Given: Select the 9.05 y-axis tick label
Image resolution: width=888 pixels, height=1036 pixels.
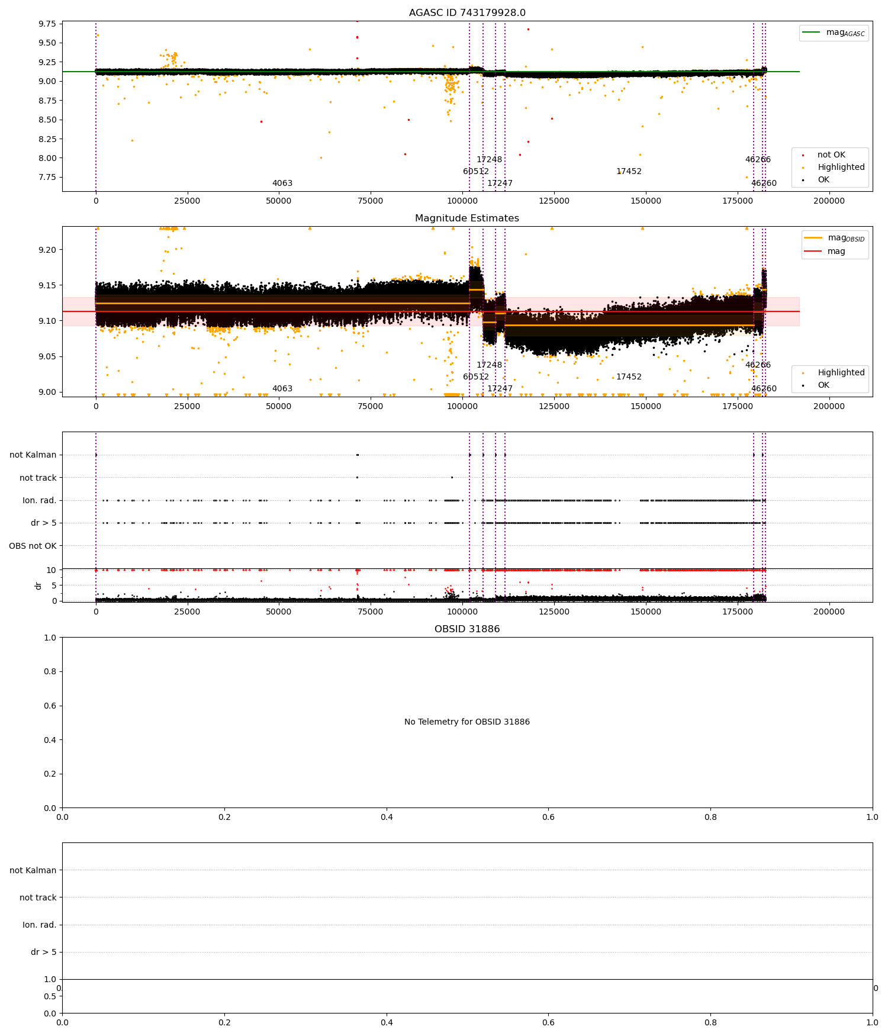Looking at the screenshot, I should [x=47, y=356].
